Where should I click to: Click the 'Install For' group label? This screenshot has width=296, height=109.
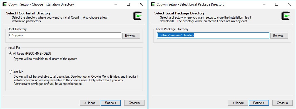coord(14,48)
